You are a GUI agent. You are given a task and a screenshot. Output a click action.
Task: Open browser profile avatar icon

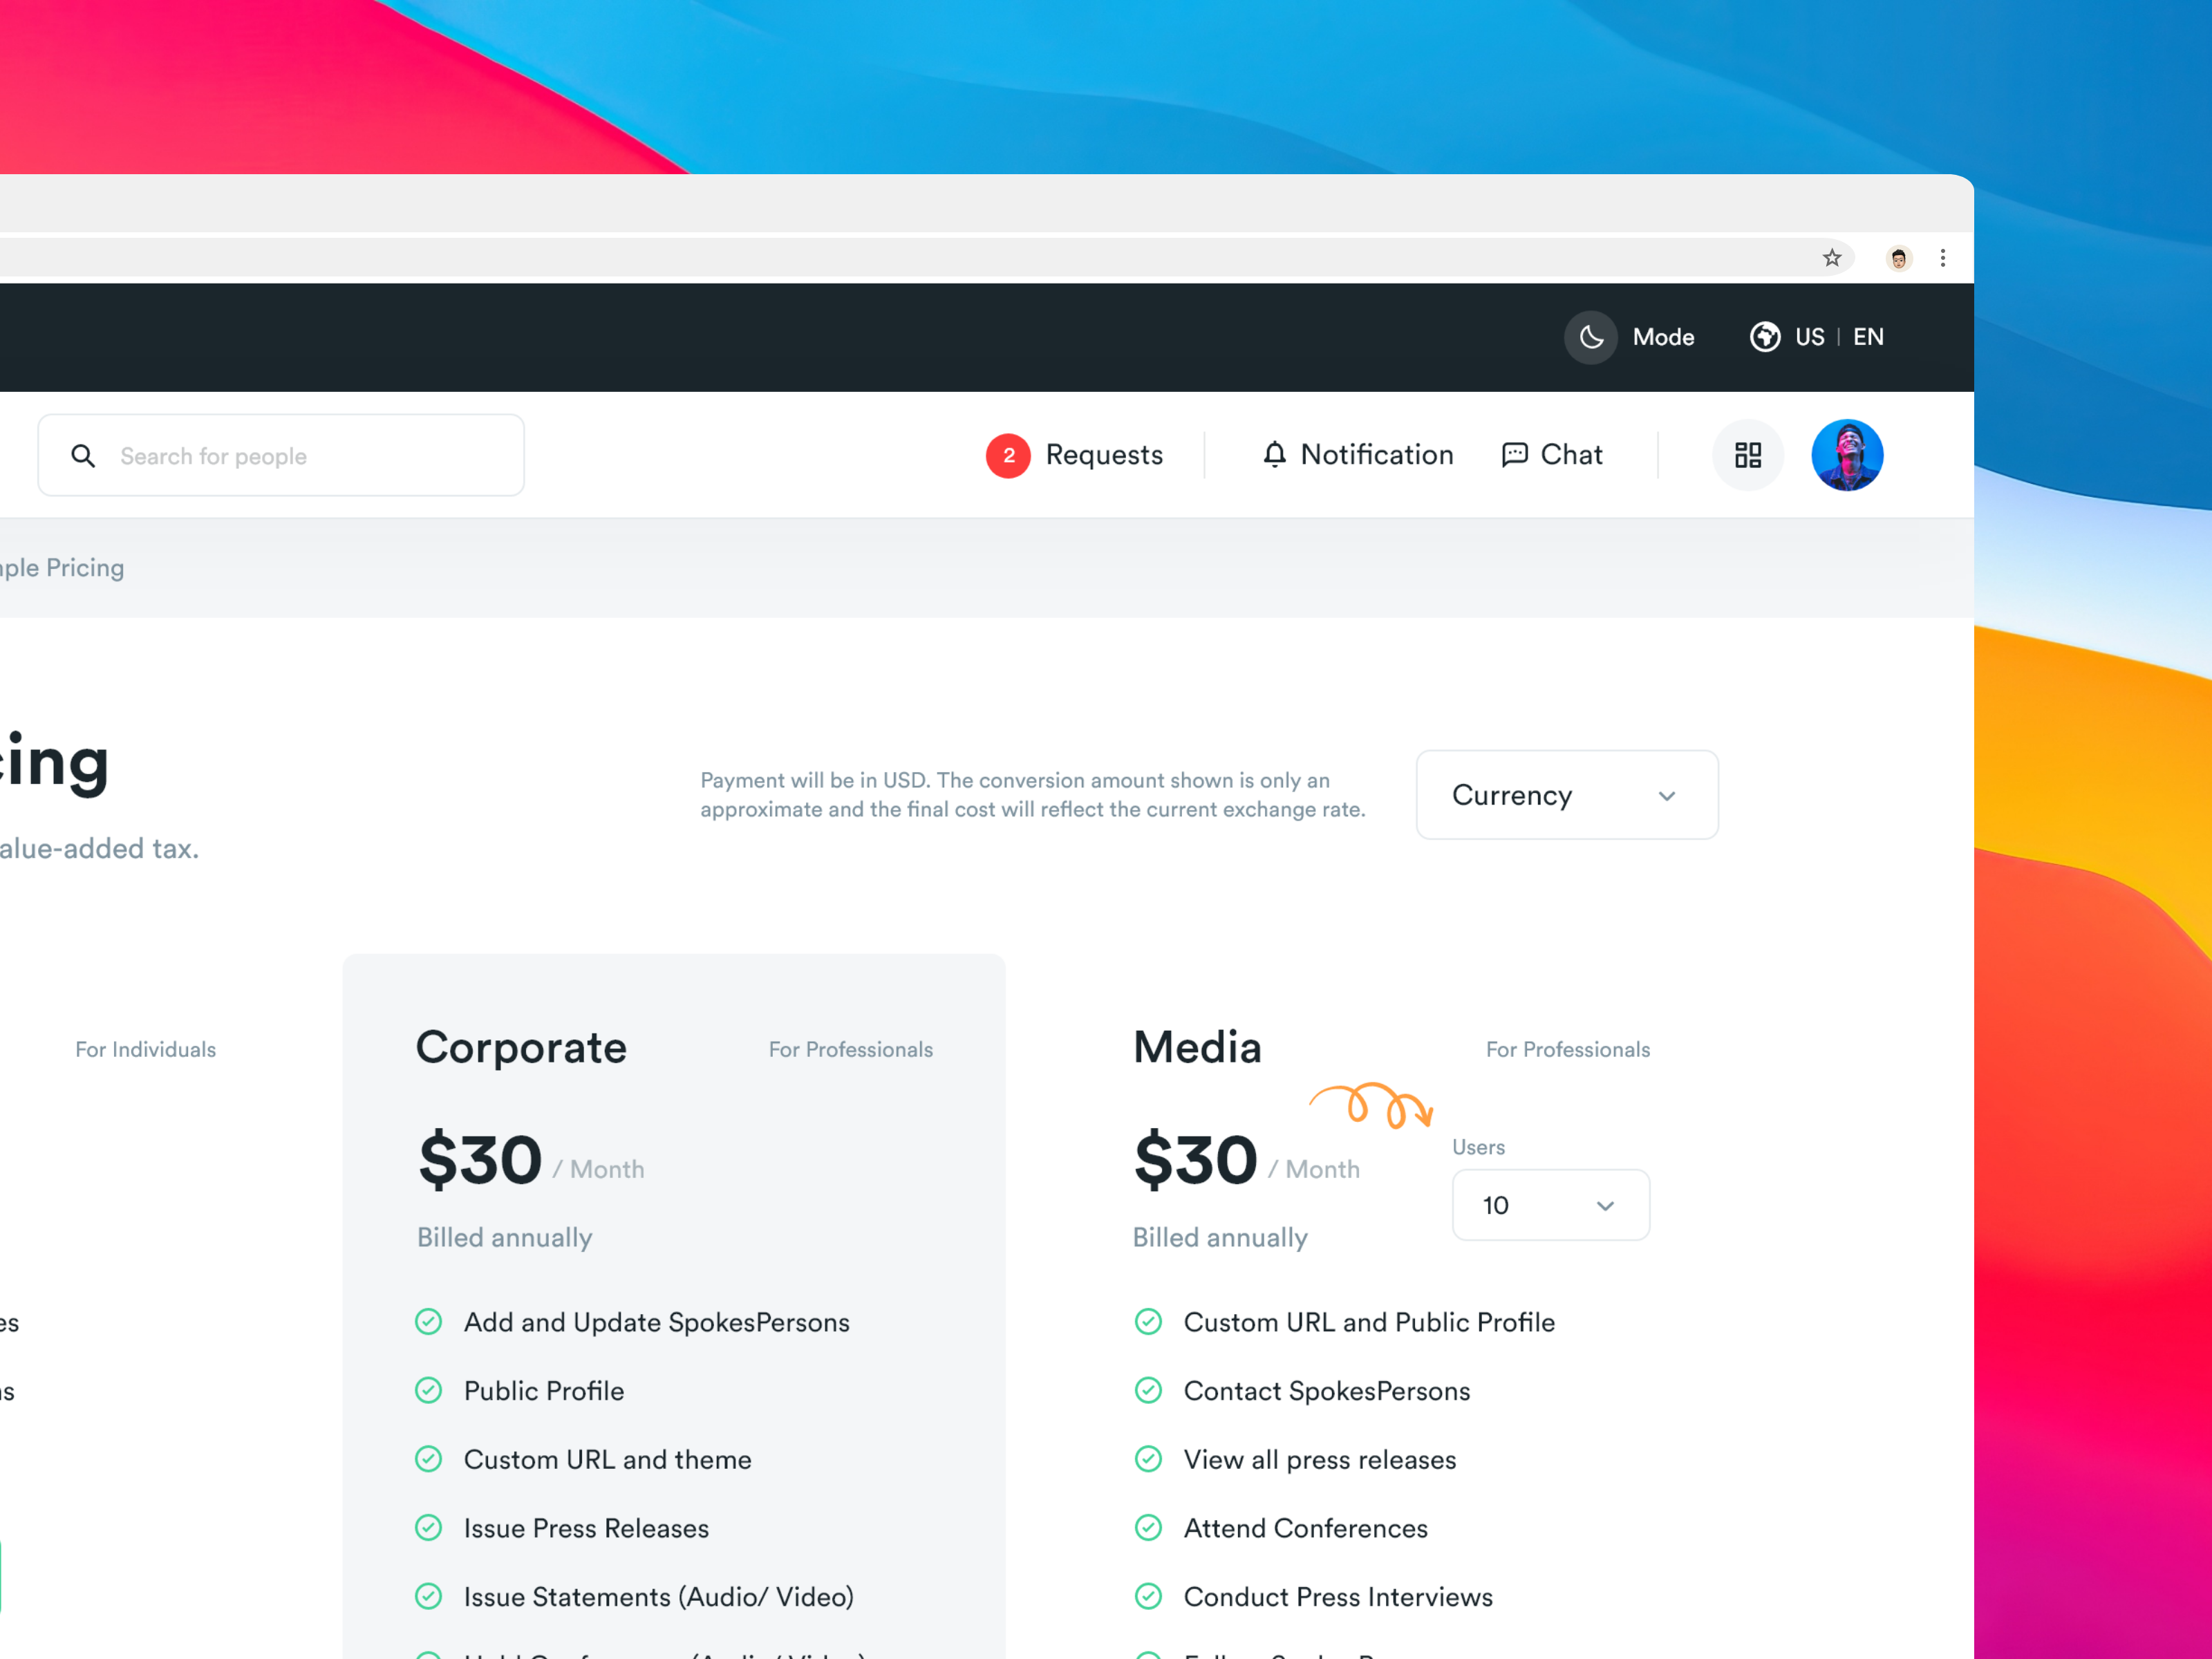tap(1898, 258)
